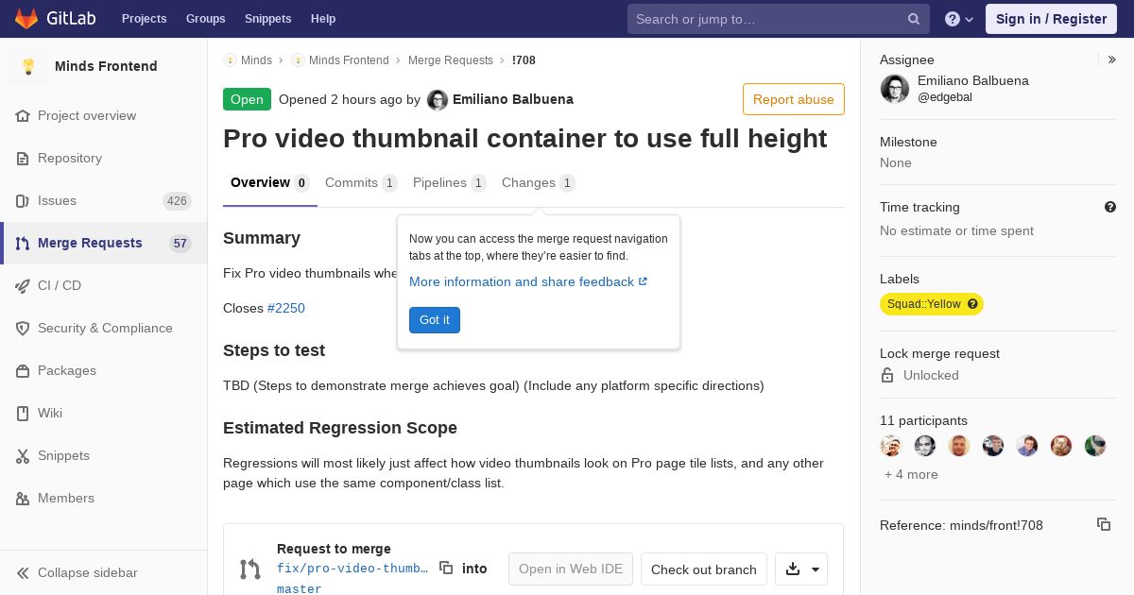Viewport: 1134px width, 595px height.
Task: Click the Time tracking help icon
Action: [x=1110, y=207]
